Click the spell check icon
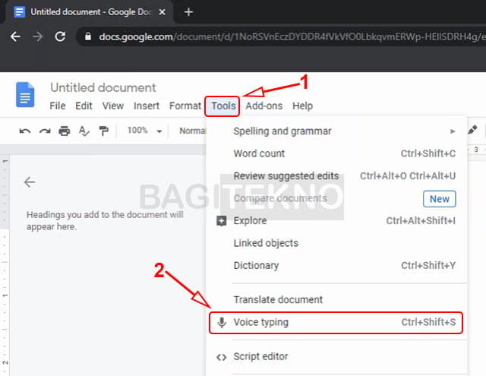Screen dimensions: 486x376 [x=84, y=131]
